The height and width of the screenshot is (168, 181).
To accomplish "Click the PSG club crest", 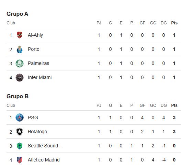I will pyautogui.click(x=20, y=117).
